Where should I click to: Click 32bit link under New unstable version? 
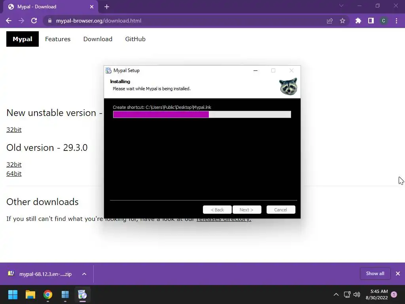14,129
